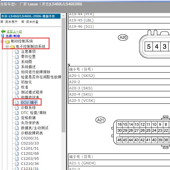170x170 pixels.
Task: Click the document icon beside 初始化
Action: [x=17, y=82]
